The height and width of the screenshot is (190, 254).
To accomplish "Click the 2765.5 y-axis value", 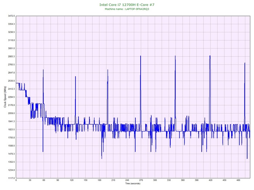I will click(11, 64).
